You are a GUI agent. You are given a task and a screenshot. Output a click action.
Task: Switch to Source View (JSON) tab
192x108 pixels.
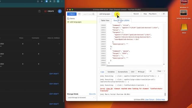click(121, 20)
